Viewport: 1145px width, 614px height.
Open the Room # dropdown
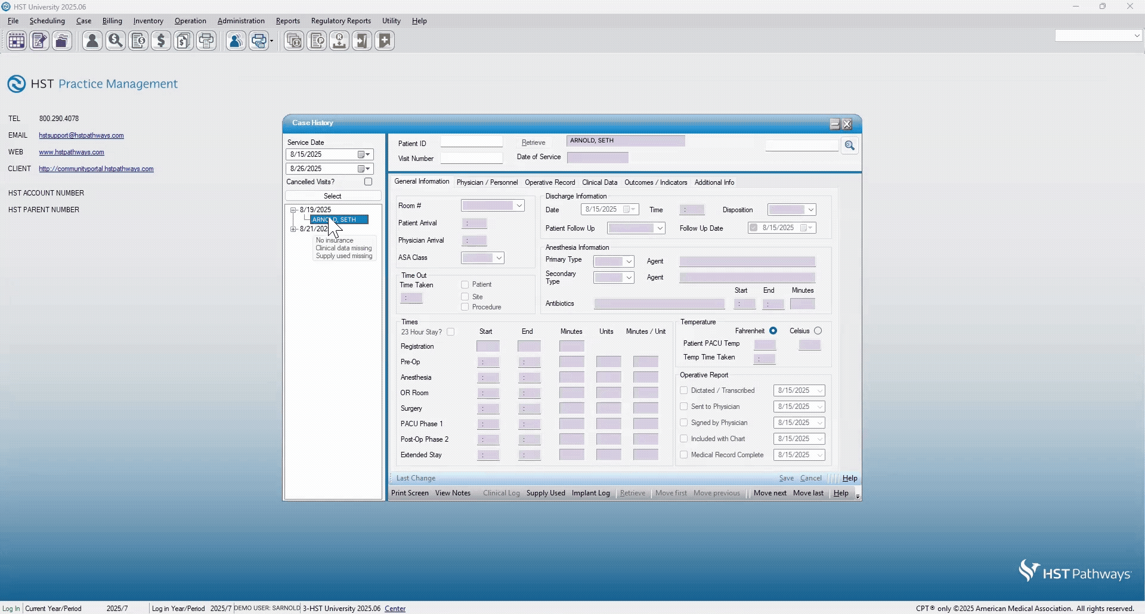click(x=519, y=206)
